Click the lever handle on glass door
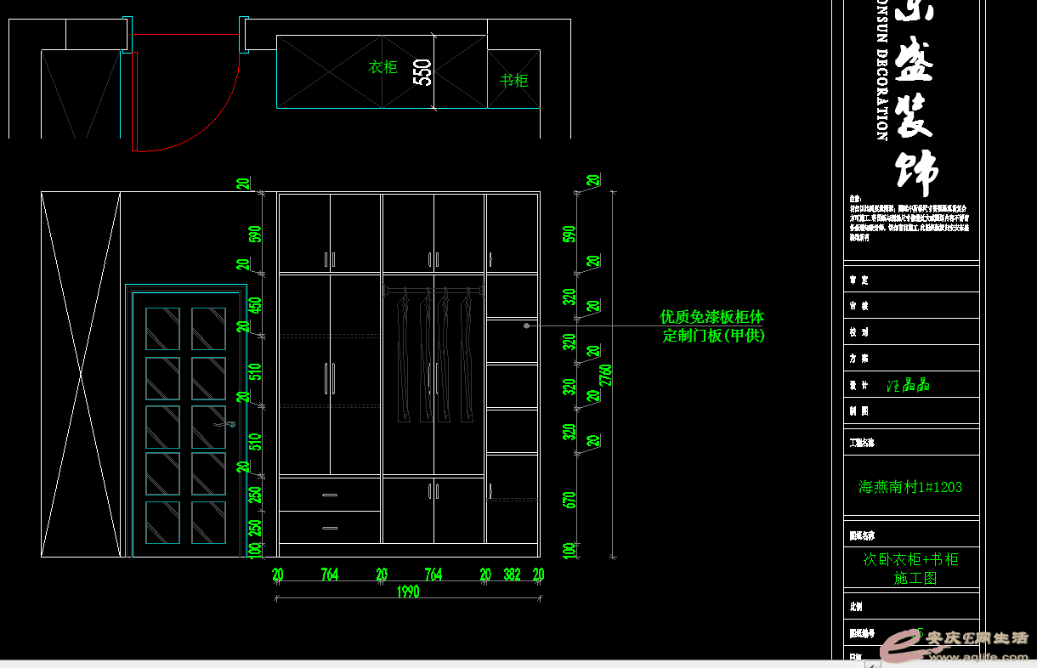Viewport: 1037px width, 668px height. pyautogui.click(x=228, y=423)
